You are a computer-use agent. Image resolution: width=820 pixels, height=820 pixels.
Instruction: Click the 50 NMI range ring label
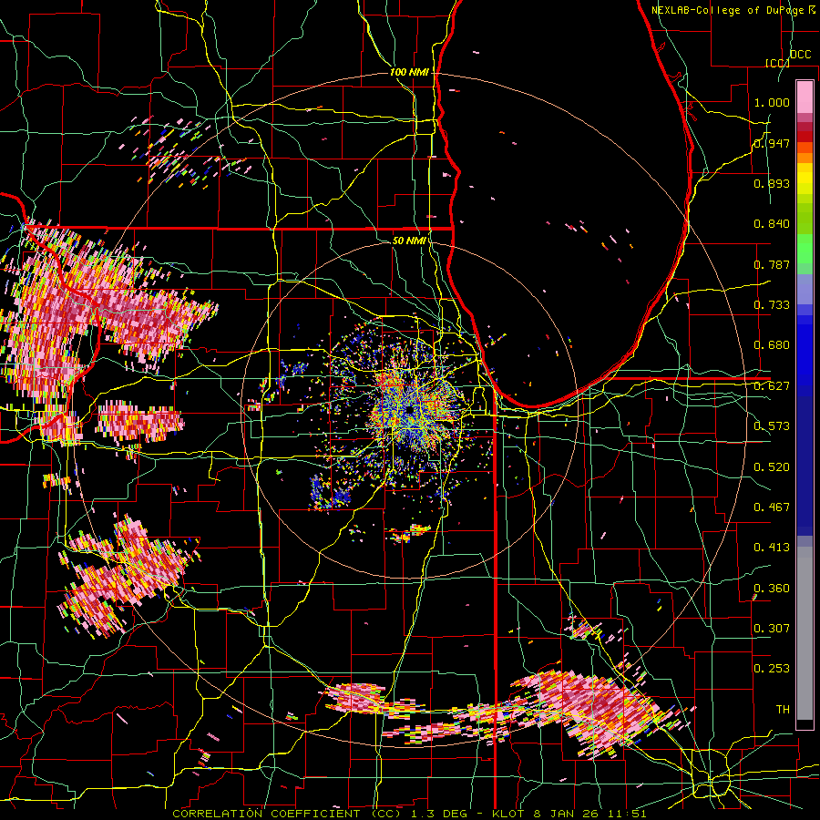(x=408, y=241)
